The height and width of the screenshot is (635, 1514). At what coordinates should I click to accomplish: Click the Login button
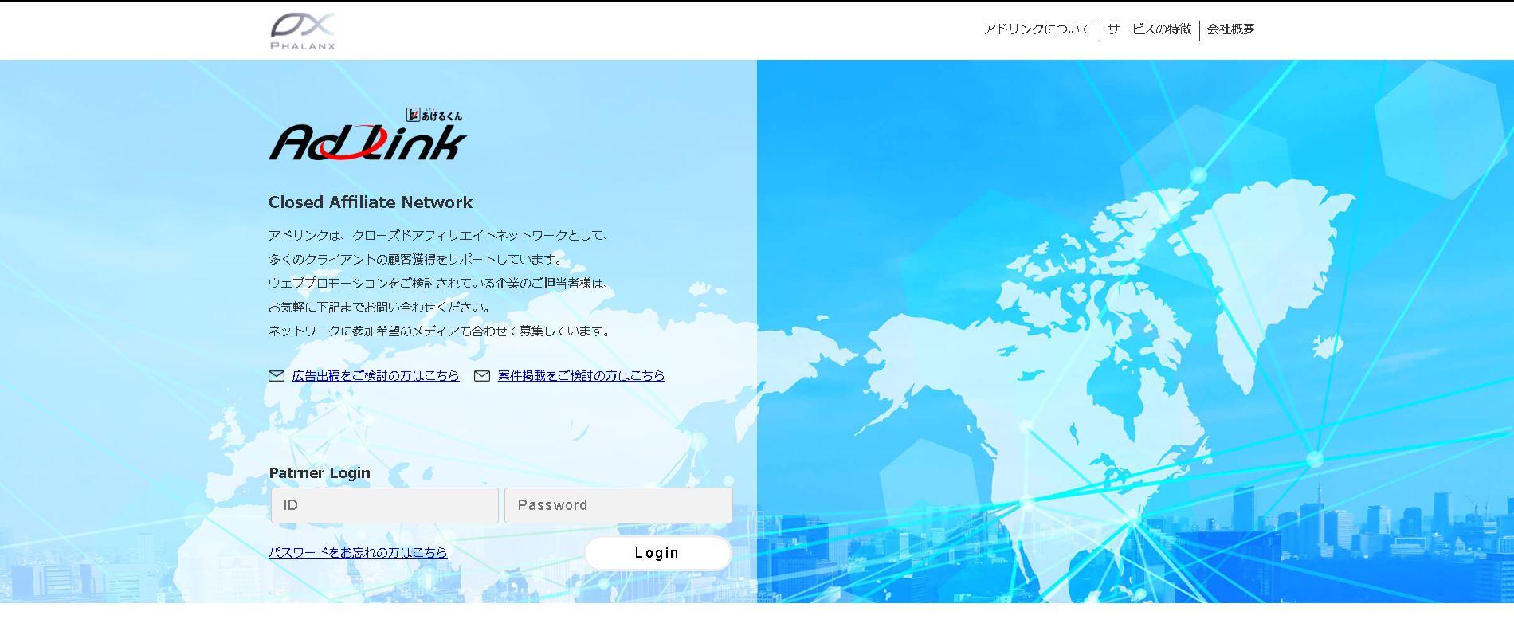click(657, 553)
